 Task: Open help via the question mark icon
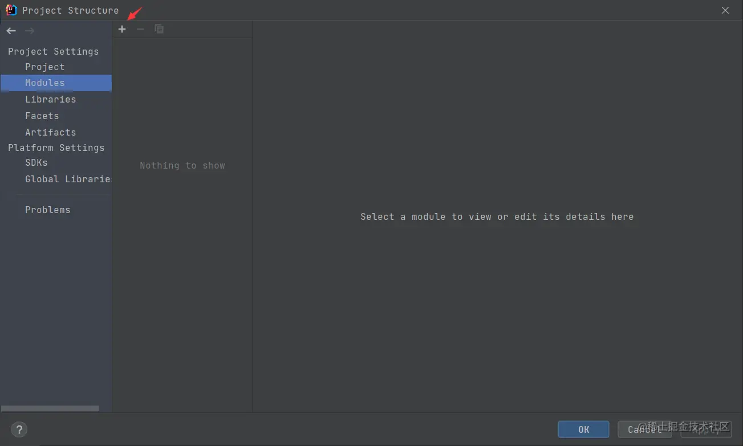click(x=19, y=429)
